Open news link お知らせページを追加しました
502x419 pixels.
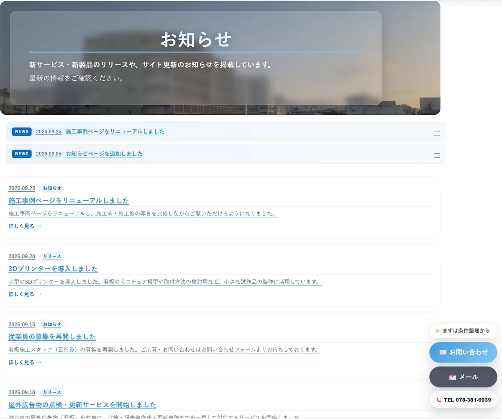coord(104,154)
